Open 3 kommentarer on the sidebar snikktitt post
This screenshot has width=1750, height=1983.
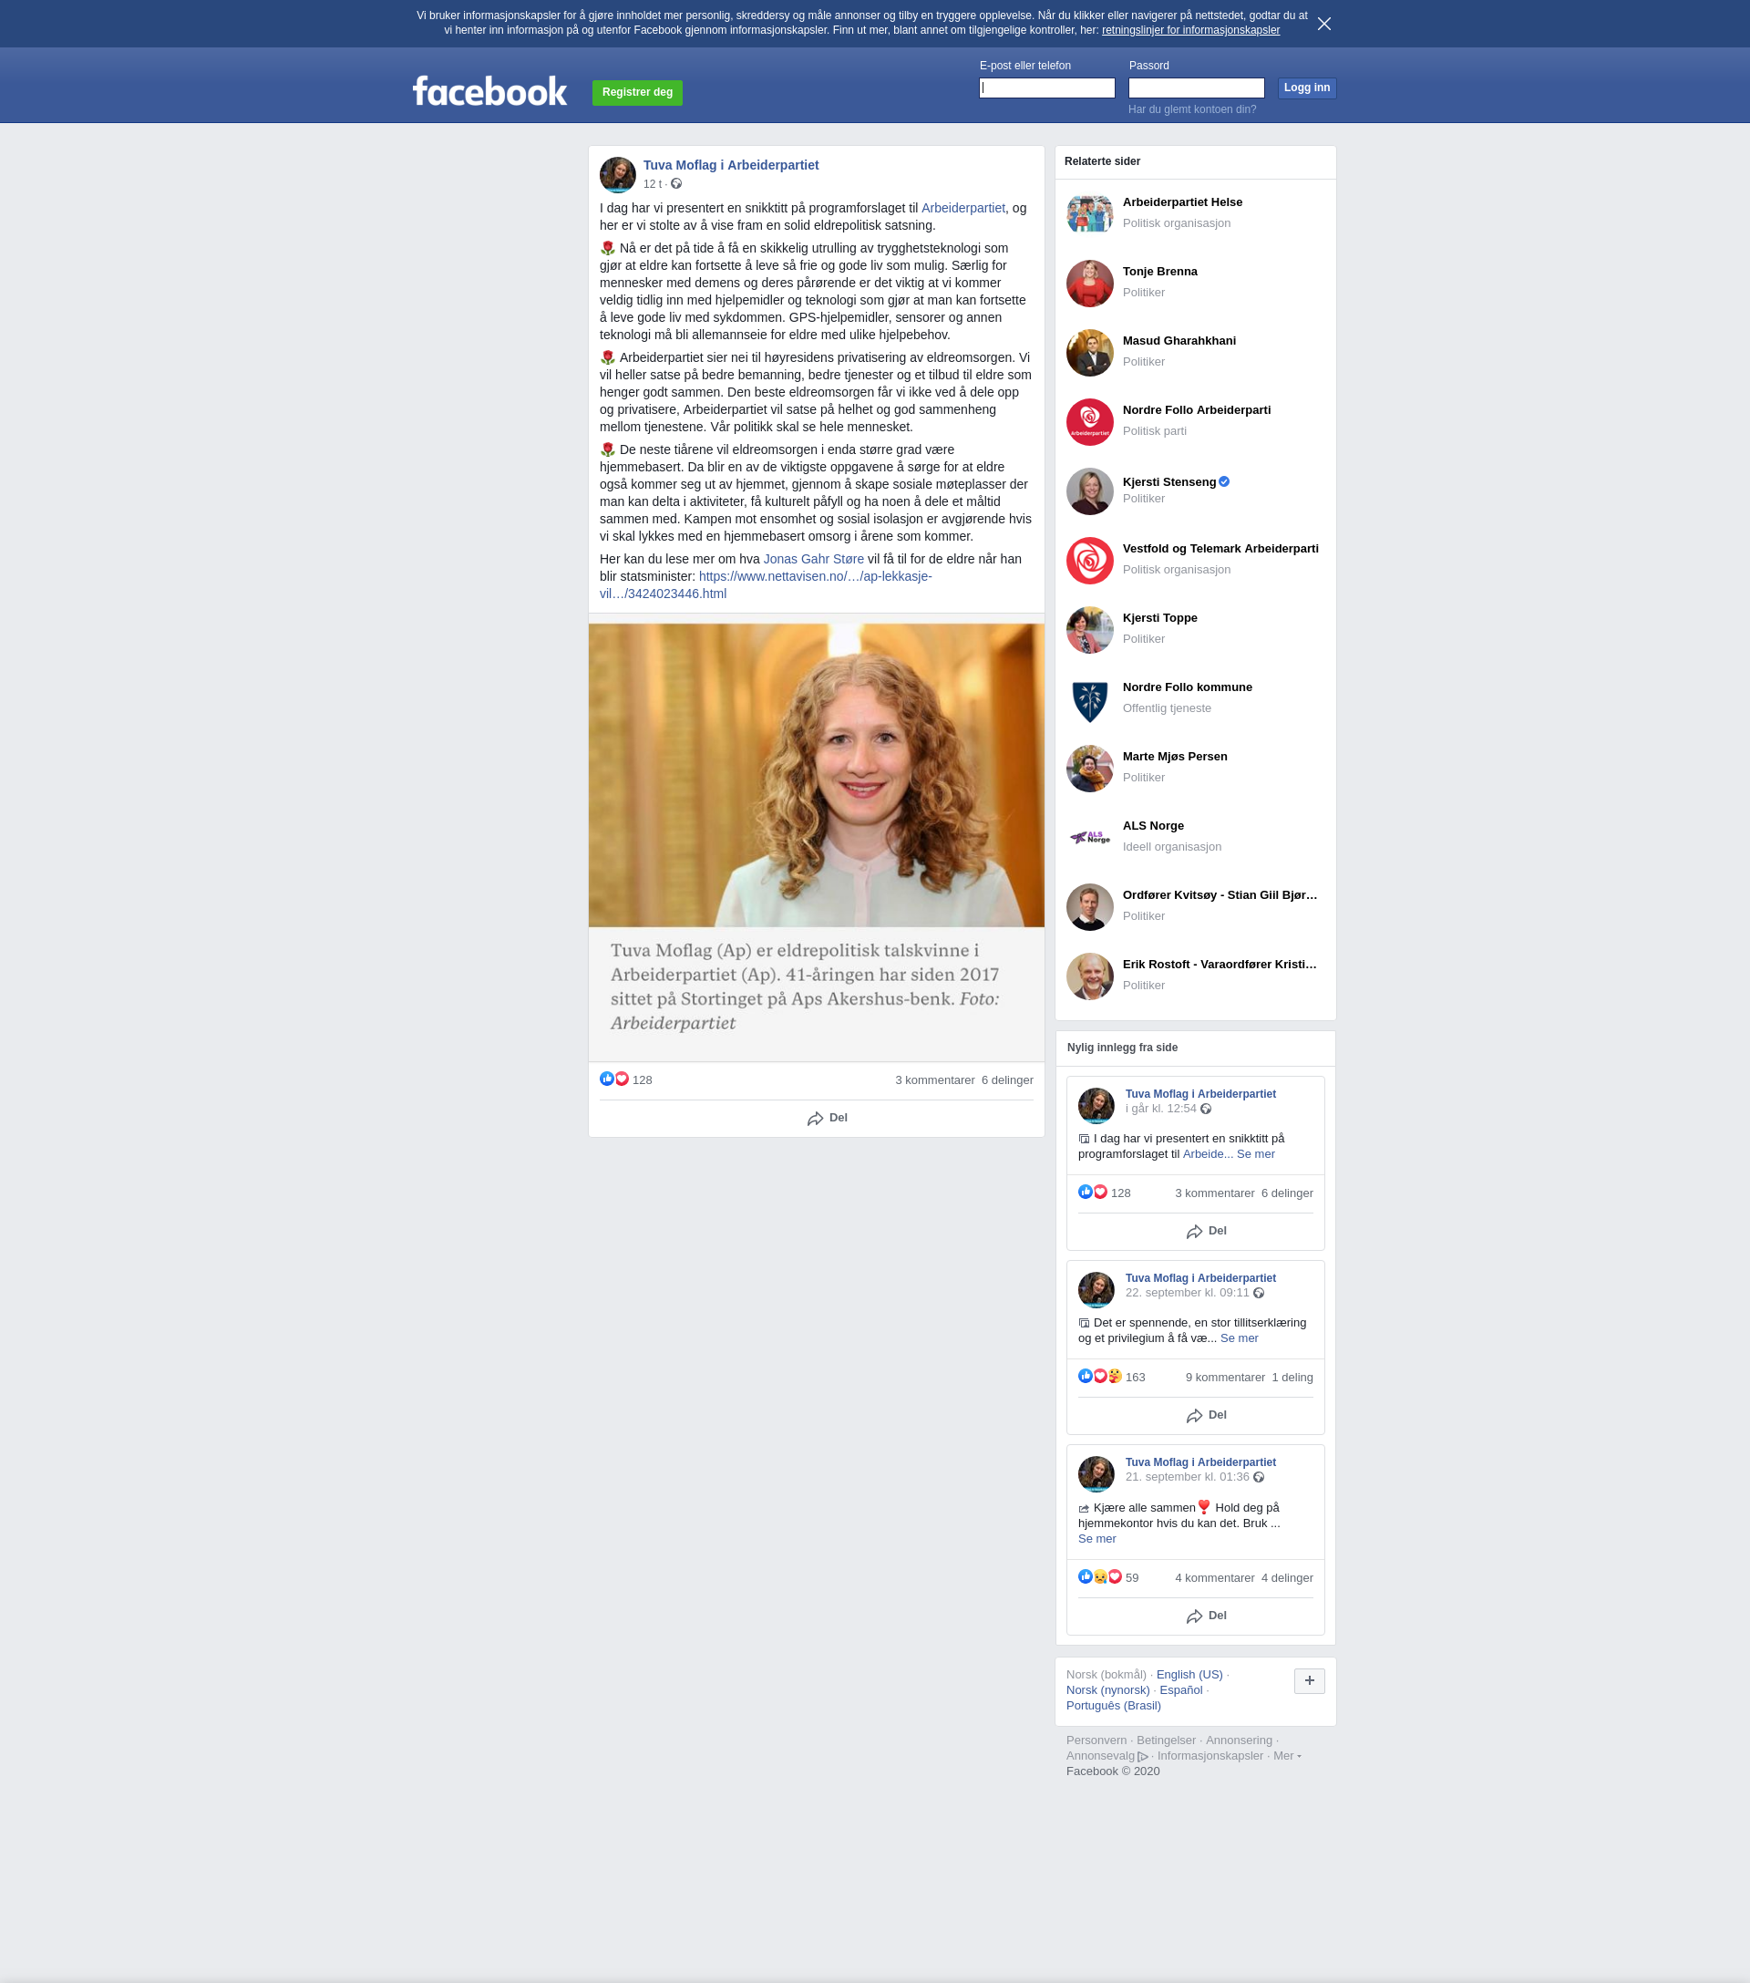click(x=1215, y=1193)
